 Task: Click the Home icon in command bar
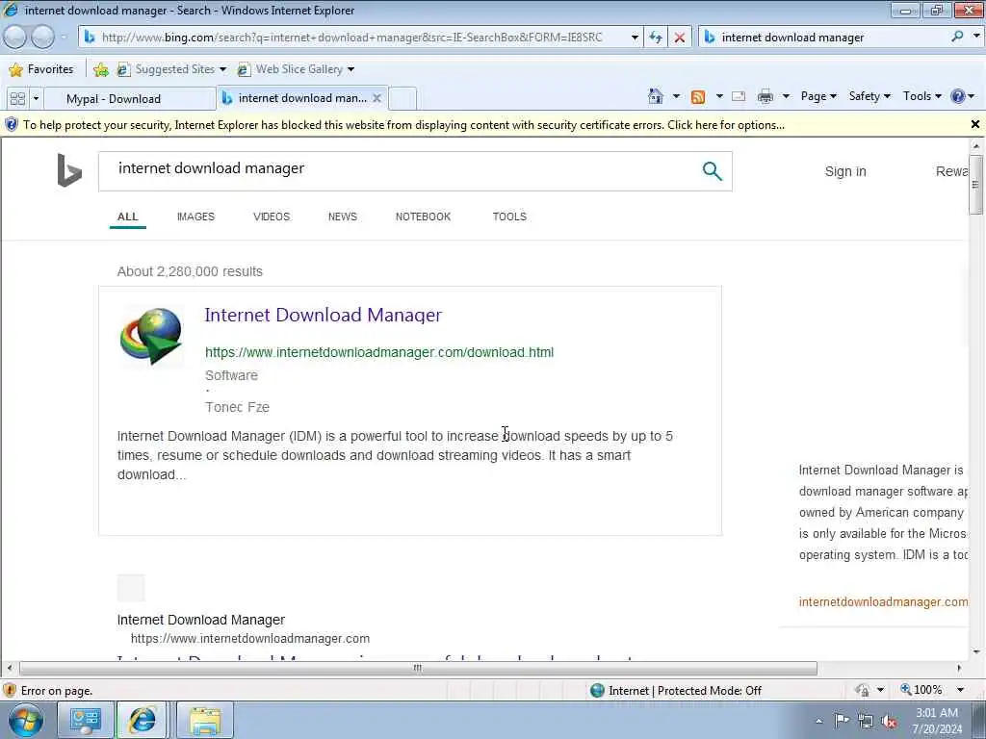656,96
